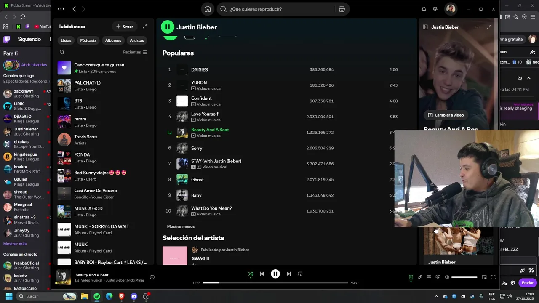
Task: Open the playback queue
Action: click(x=429, y=277)
